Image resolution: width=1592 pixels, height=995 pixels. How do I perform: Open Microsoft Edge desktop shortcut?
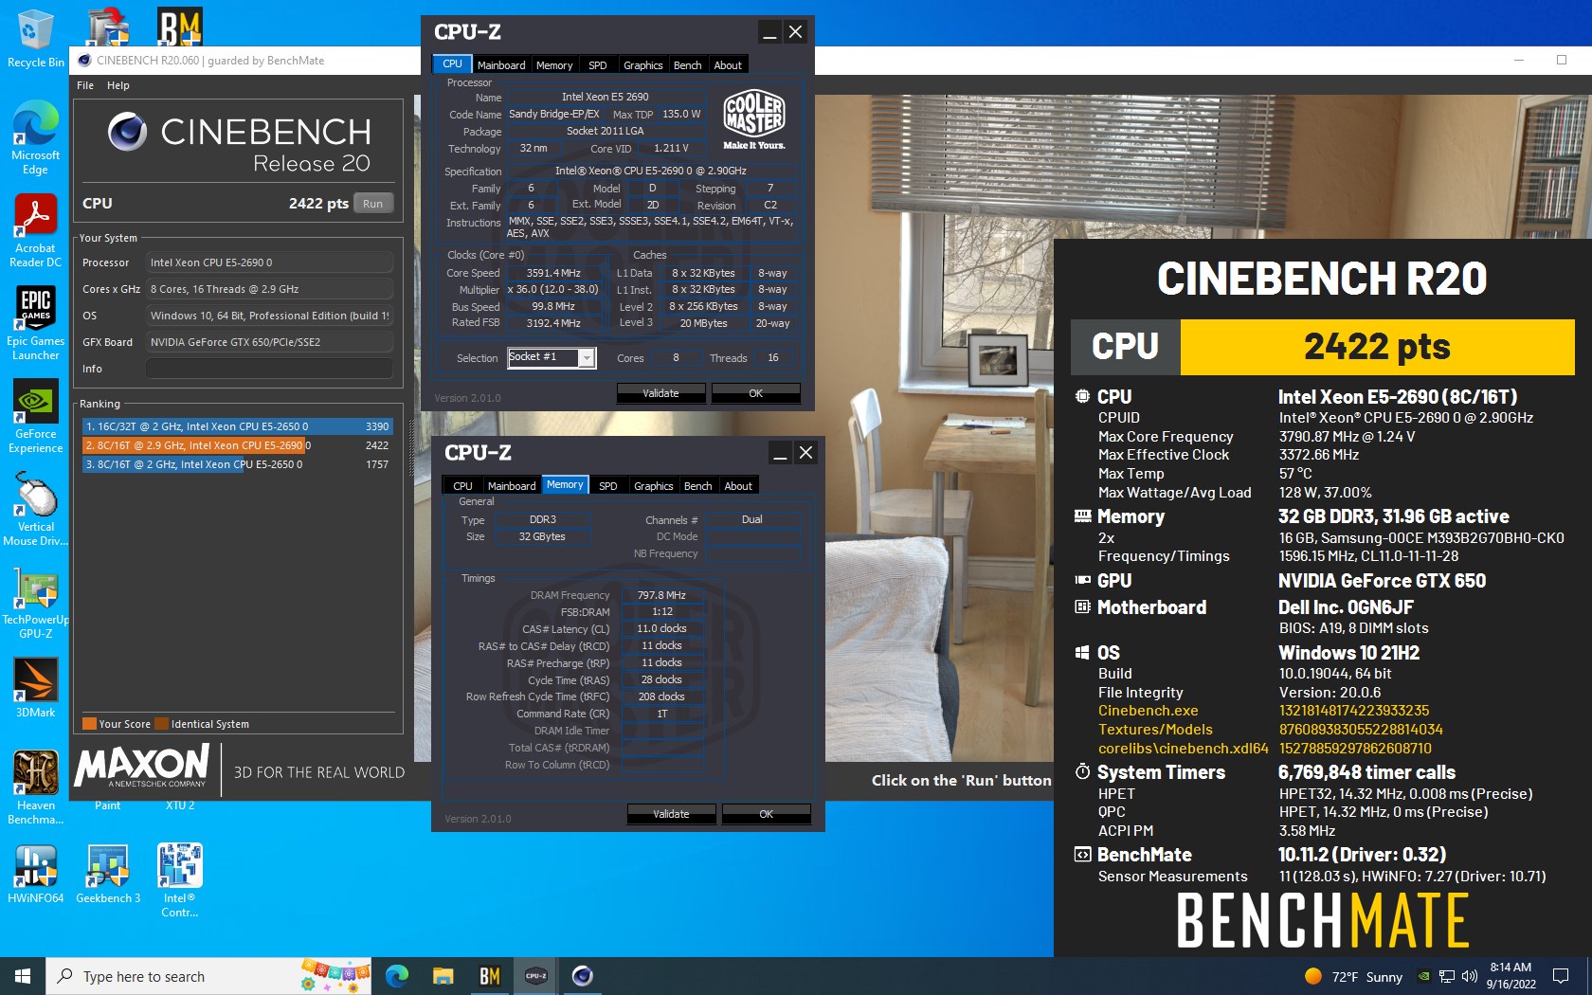(x=35, y=137)
